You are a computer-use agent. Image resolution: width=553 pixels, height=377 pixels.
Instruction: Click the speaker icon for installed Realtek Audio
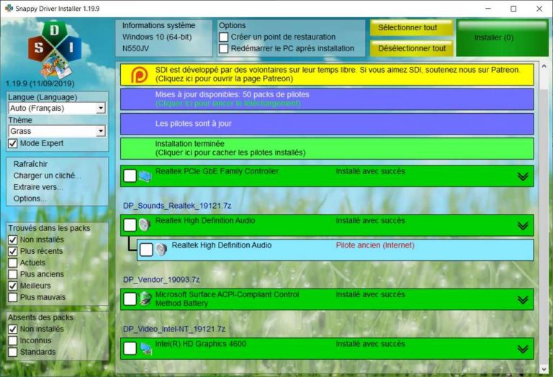click(x=145, y=225)
